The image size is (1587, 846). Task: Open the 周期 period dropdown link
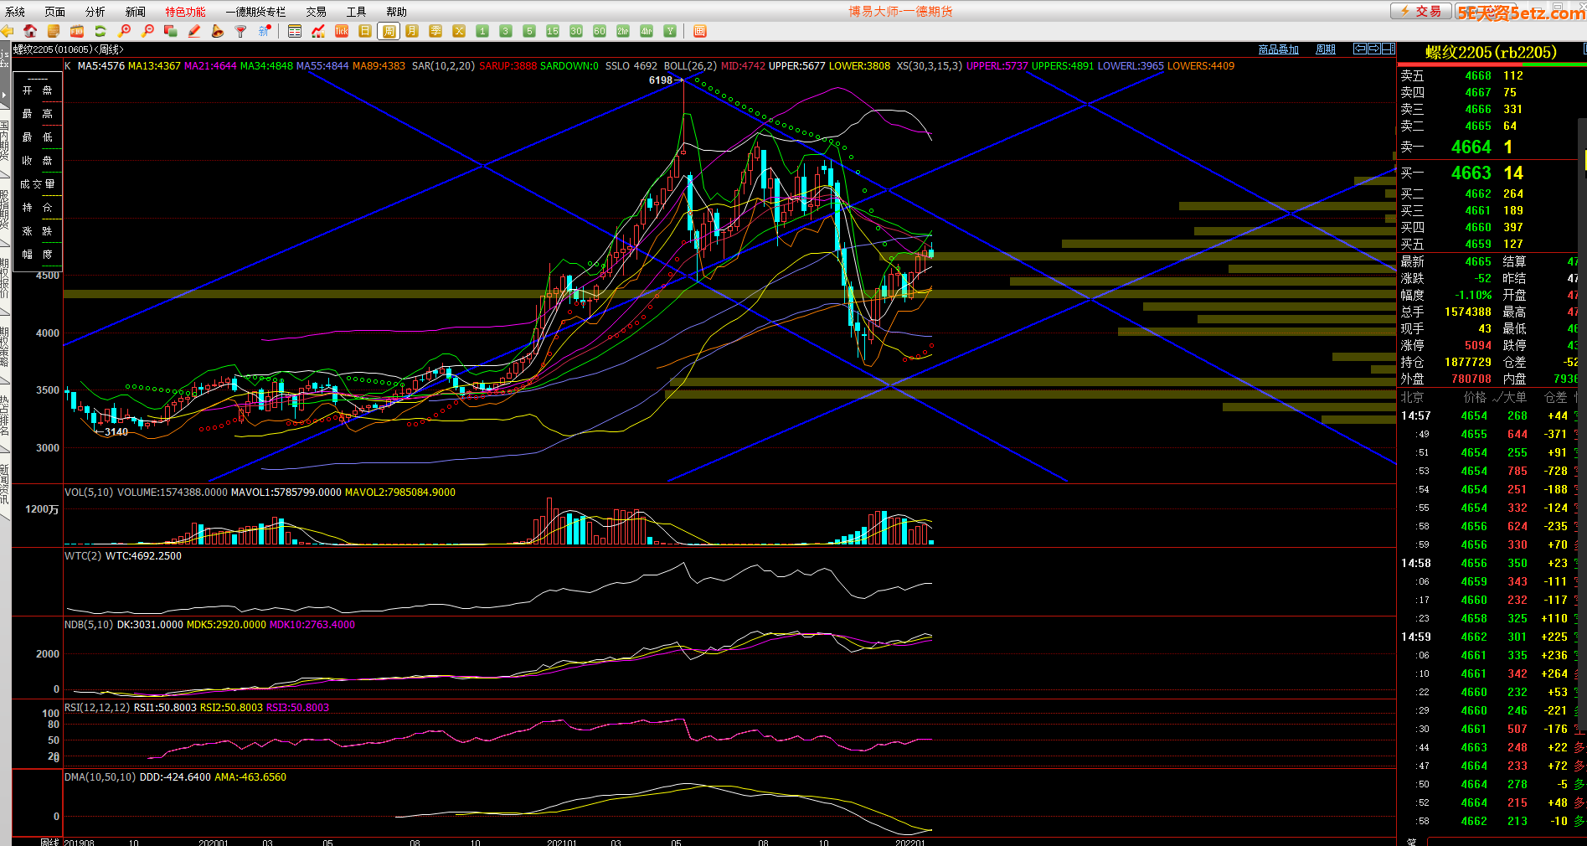(1326, 49)
